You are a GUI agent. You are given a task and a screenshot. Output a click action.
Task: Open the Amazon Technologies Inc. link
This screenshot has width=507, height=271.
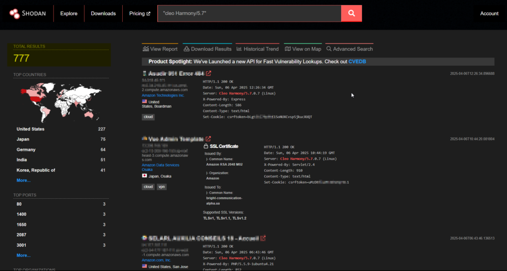point(163,95)
